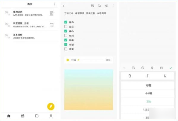Open the 使用说明 note
The height and width of the screenshot is (121, 178).
pyautogui.click(x=31, y=13)
